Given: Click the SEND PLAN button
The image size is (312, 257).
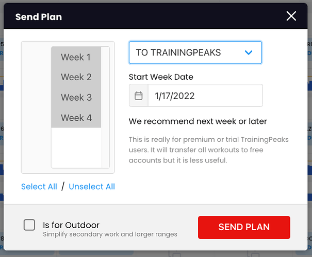Looking at the screenshot, I should pos(244,227).
